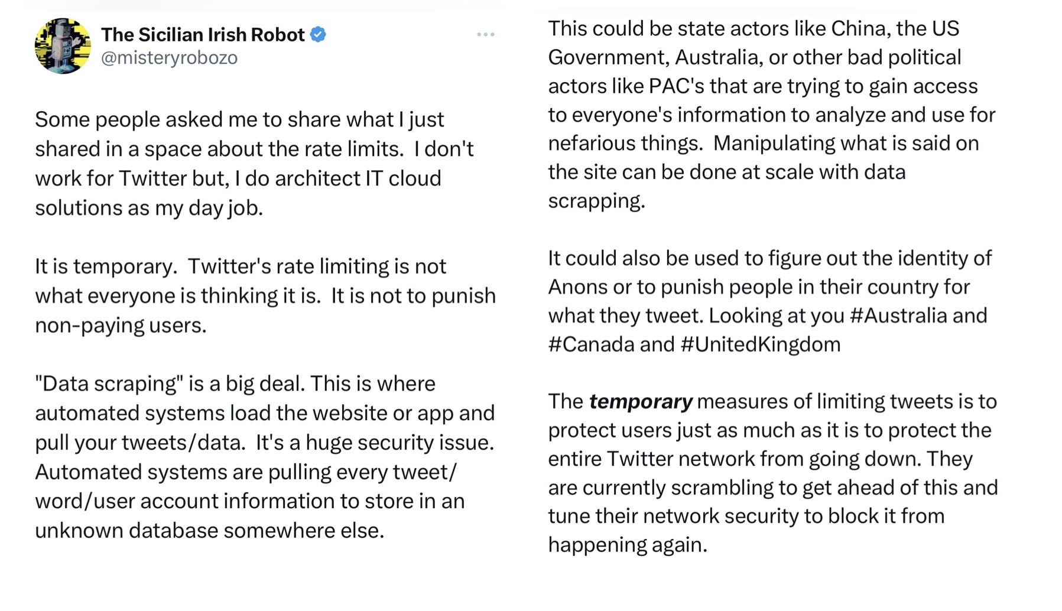This screenshot has height=611, width=1062.
Task: Select the paragraph starting "Some people asked me"
Action: 255,164
